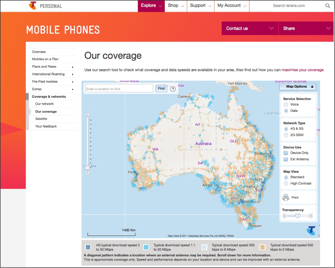Click the Telstra watermark on the map
This screenshot has height=268, width=335.
(311, 230)
